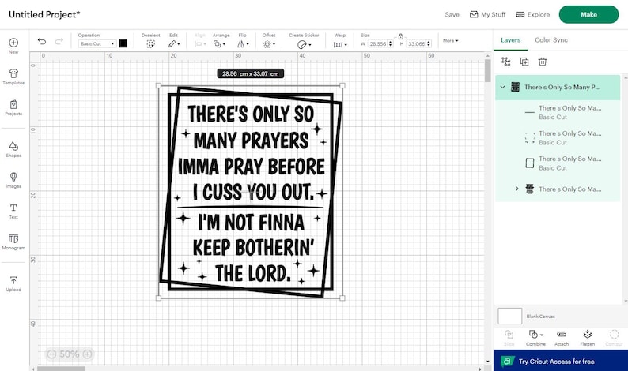Click the black operation color swatch
This screenshot has height=371, width=628.
[123, 43]
